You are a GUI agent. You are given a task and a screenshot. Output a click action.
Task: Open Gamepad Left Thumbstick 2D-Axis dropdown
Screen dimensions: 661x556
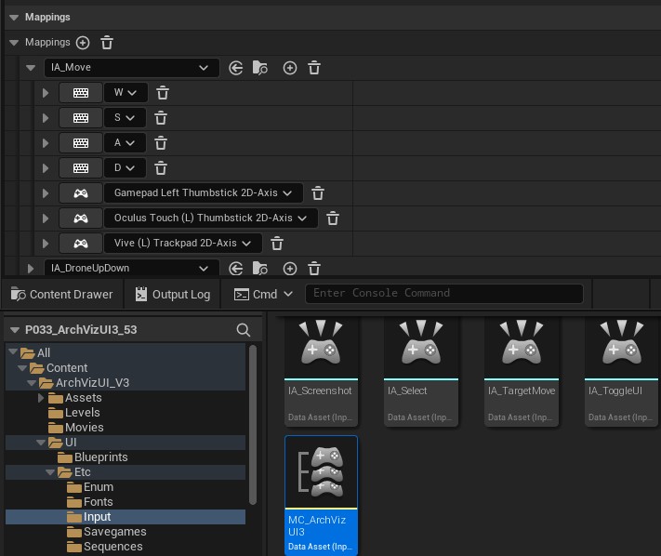click(x=204, y=193)
